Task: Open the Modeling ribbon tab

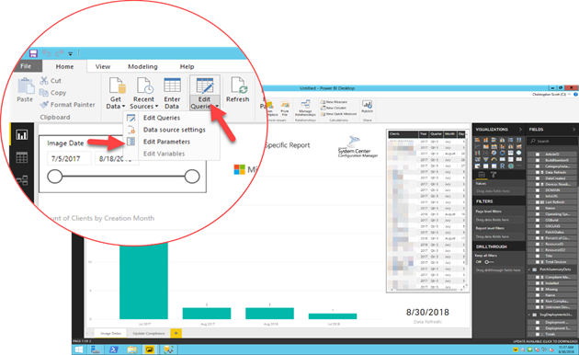Action: click(142, 66)
